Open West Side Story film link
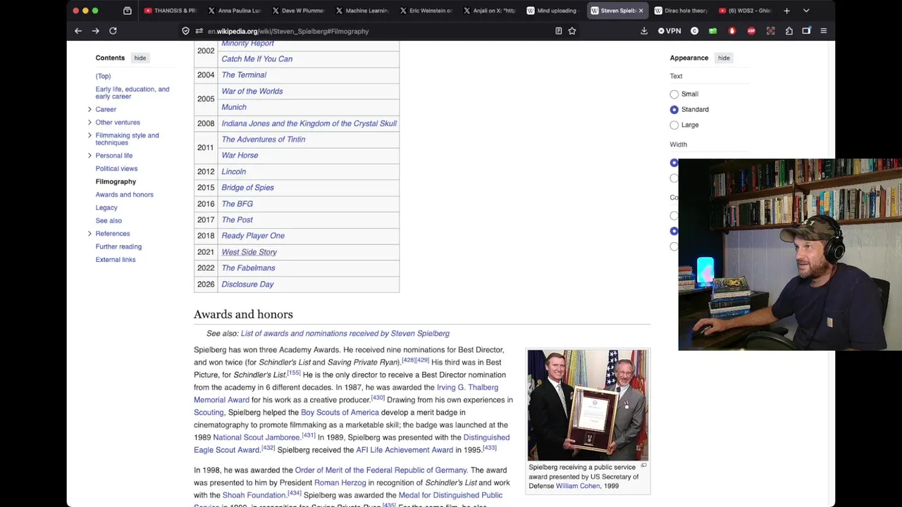 [249, 252]
